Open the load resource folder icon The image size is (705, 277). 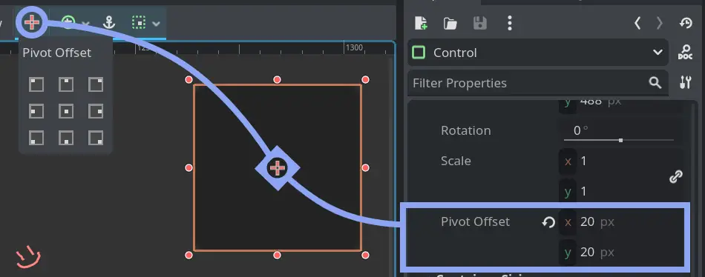click(450, 24)
